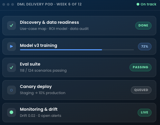
Task: Select the PASSING status badge
Action: (x=140, y=67)
